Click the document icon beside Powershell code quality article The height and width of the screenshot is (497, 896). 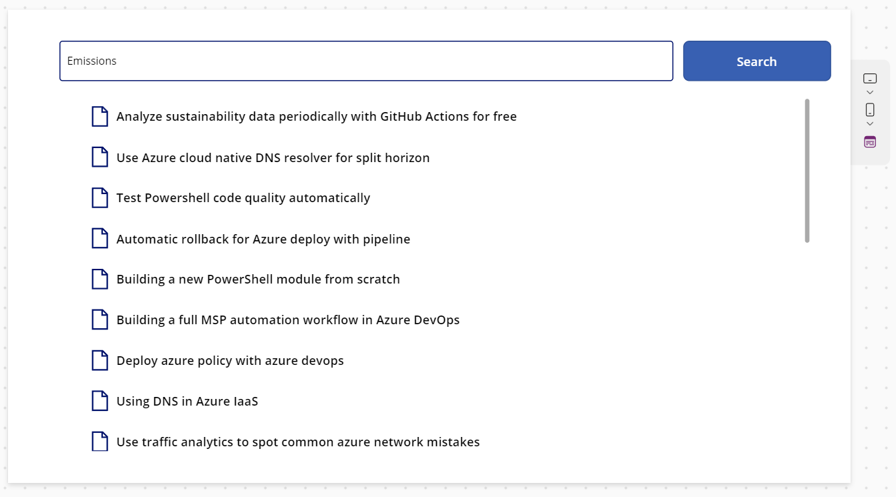pos(99,197)
